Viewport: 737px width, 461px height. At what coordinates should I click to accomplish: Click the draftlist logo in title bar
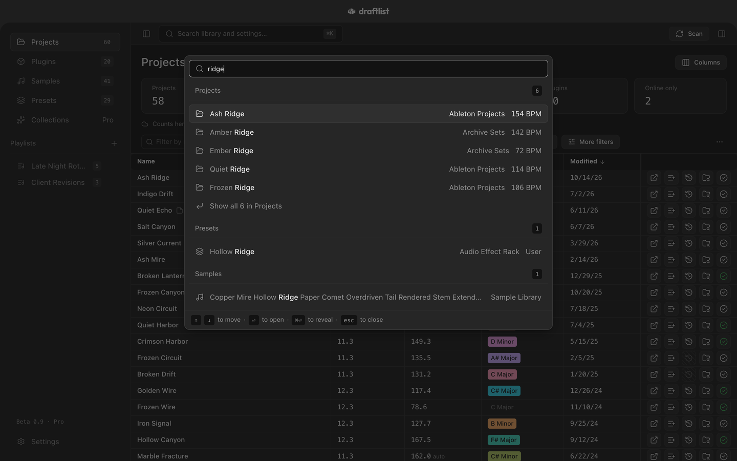(368, 11)
